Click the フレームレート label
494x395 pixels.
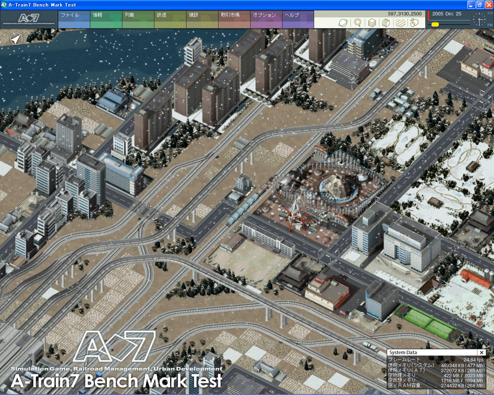[404, 360]
